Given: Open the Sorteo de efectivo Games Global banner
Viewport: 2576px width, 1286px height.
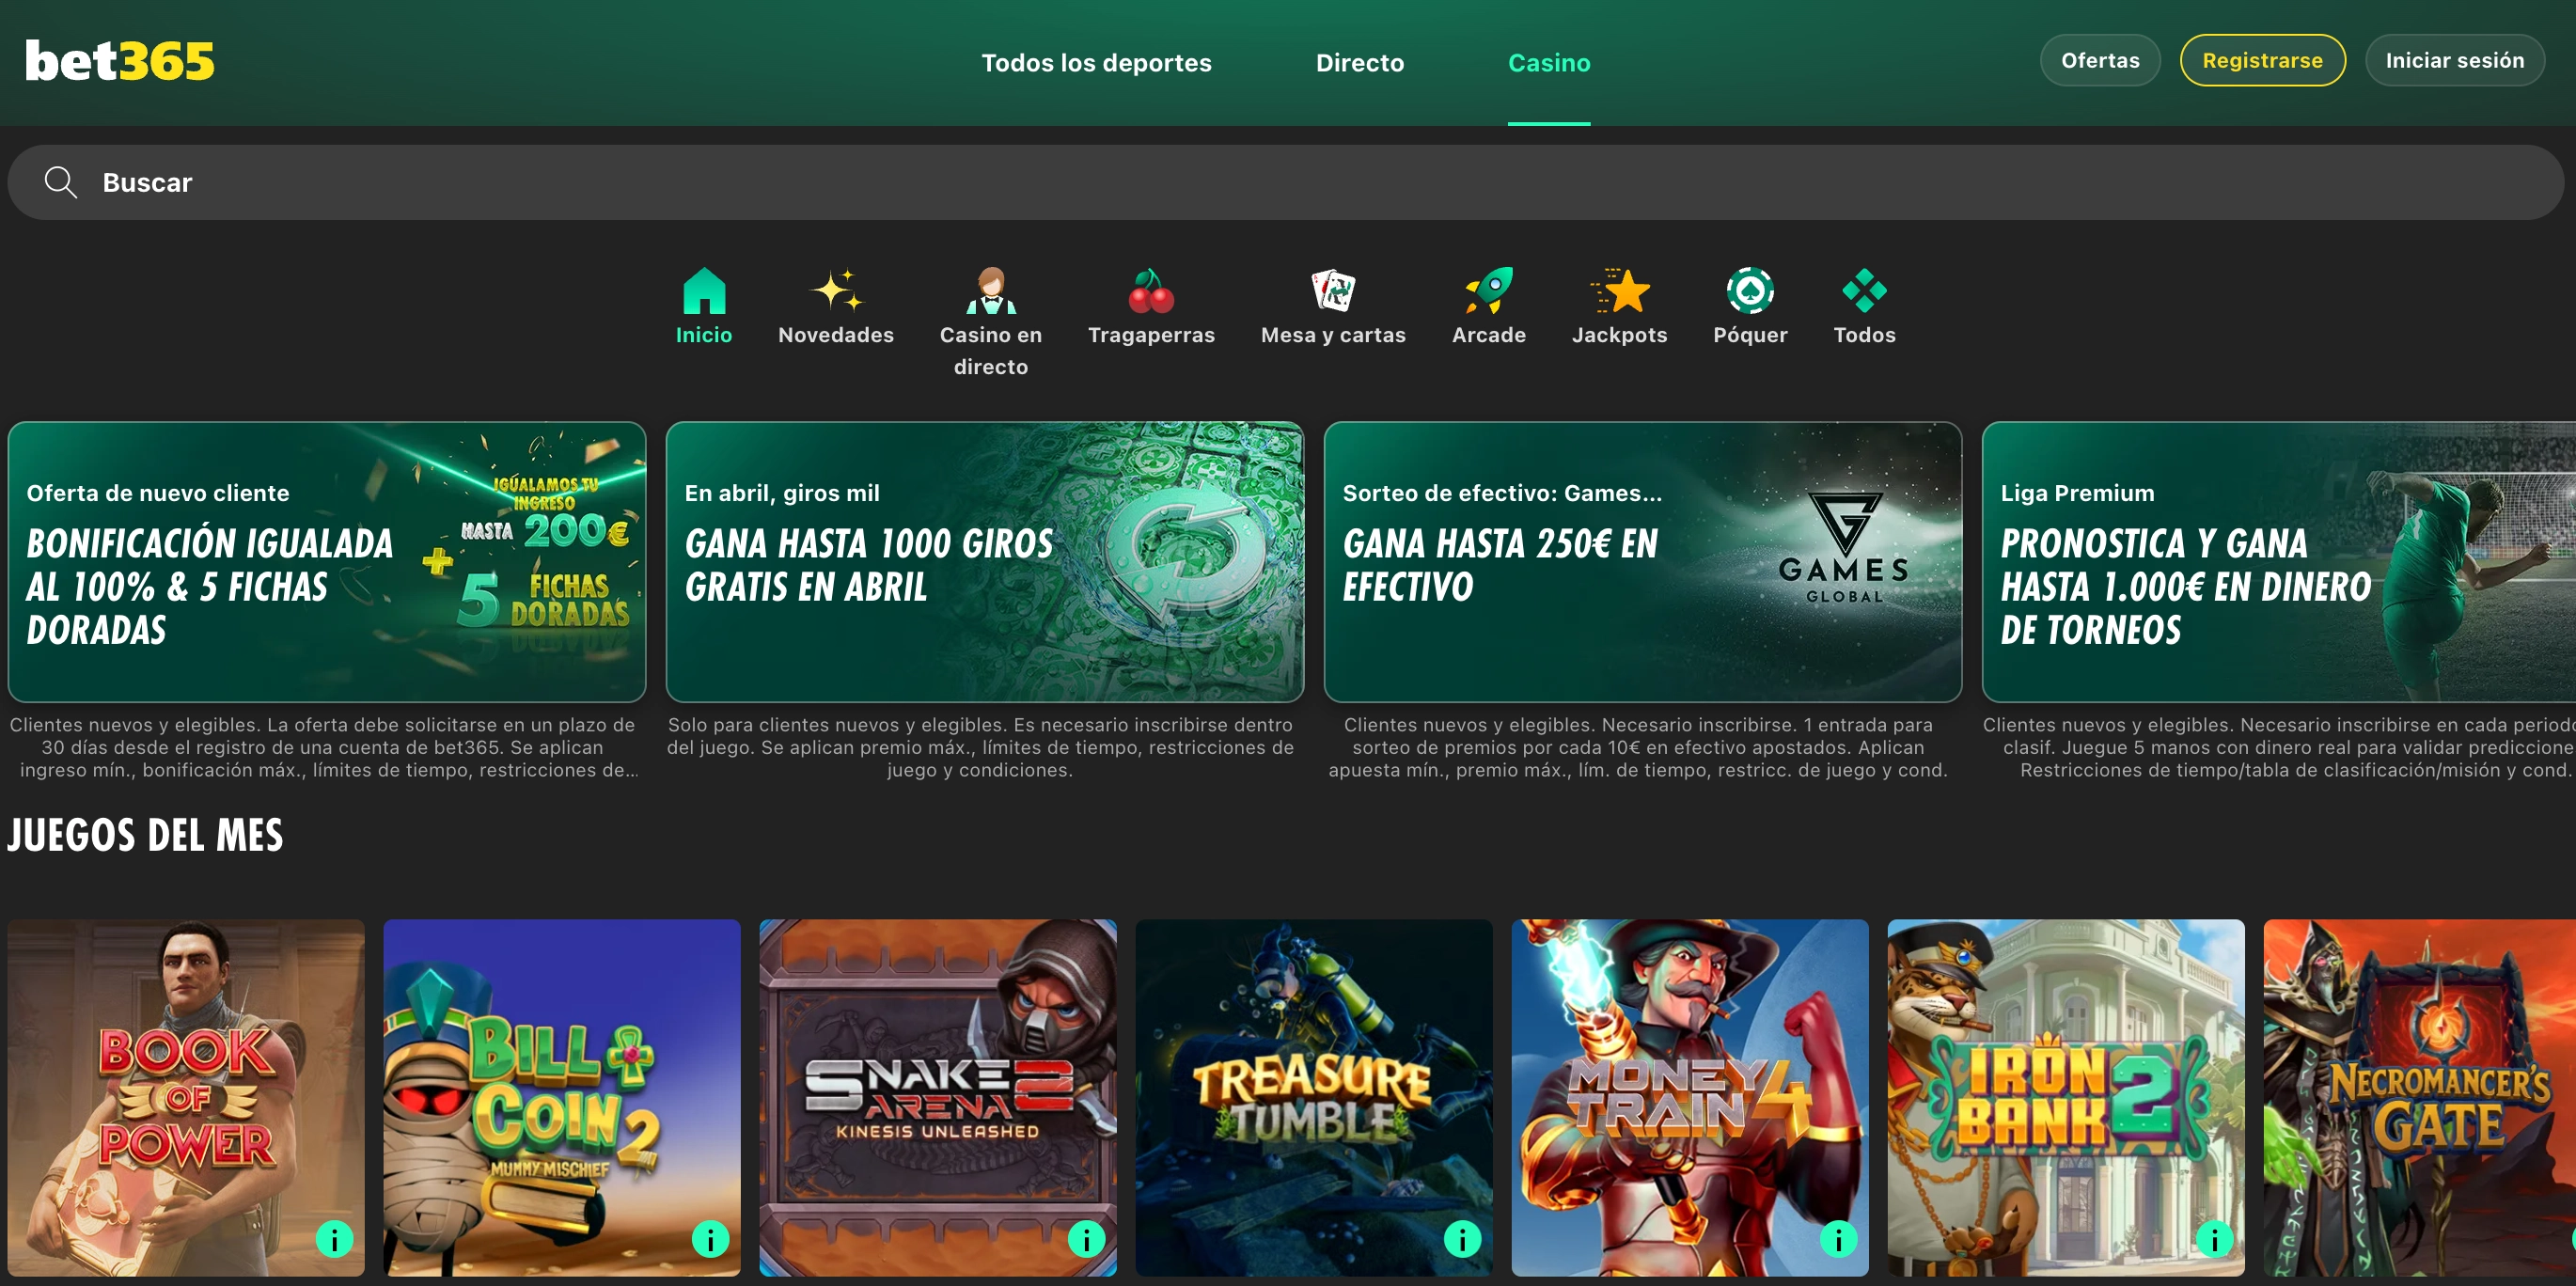Looking at the screenshot, I should click(1643, 562).
